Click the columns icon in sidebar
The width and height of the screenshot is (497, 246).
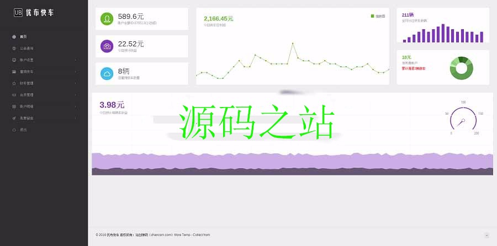(14, 106)
